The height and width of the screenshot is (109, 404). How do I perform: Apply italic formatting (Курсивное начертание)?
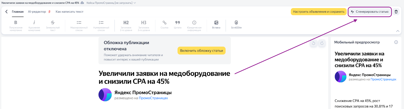coord(34,25)
